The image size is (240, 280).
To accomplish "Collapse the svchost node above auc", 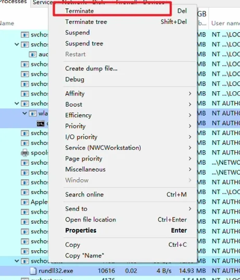I will pyautogui.click(x=17, y=44).
